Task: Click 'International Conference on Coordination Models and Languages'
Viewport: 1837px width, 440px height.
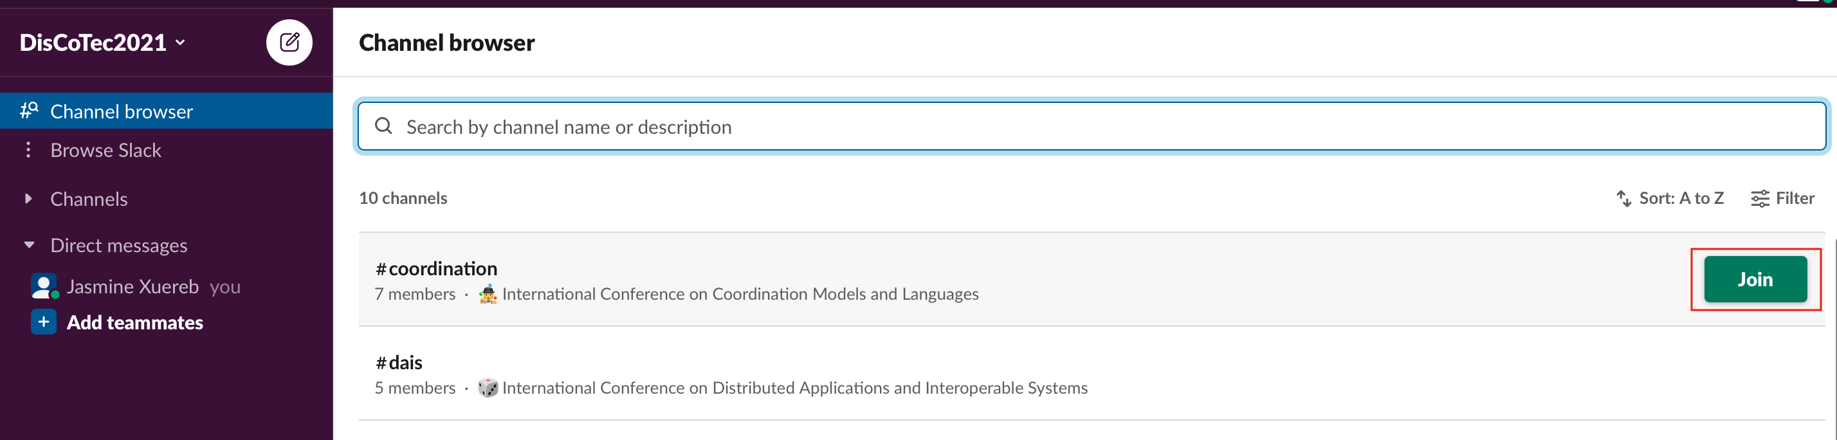Action: click(740, 294)
